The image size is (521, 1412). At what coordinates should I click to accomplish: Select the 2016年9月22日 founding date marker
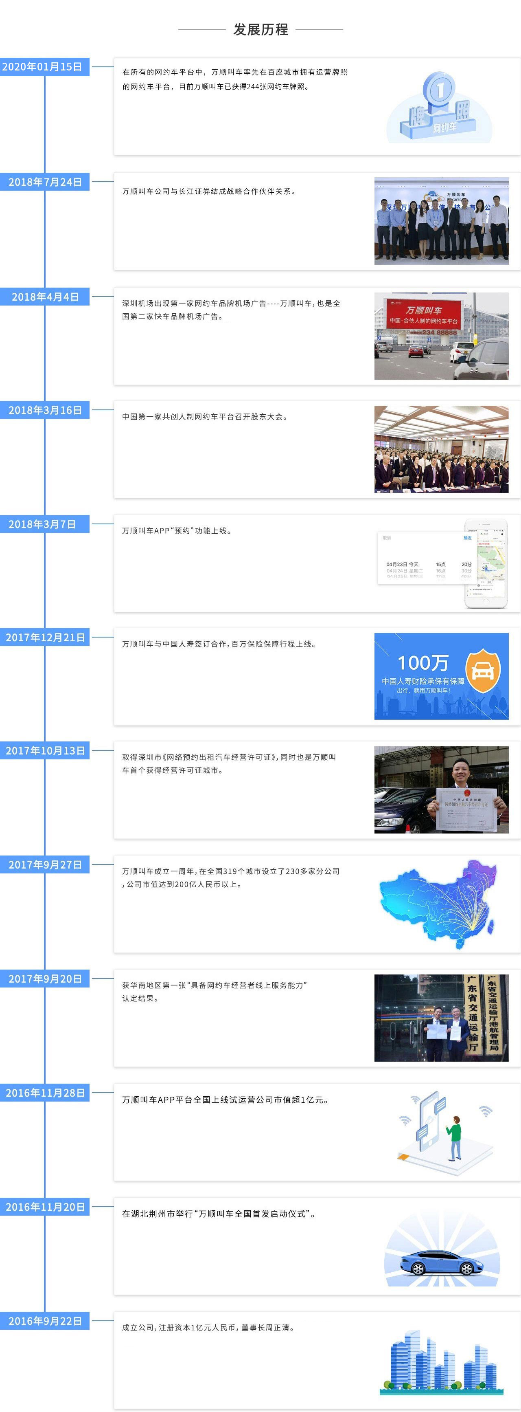[x=45, y=1321]
